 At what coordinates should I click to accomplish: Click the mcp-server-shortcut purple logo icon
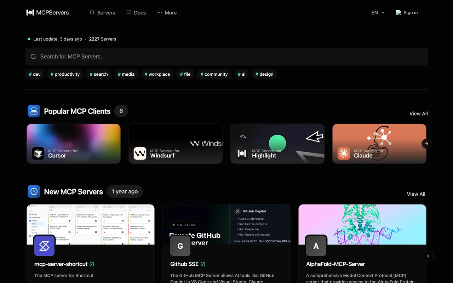pos(44,246)
